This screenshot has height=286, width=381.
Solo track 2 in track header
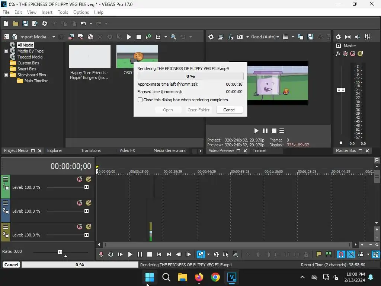pyautogui.click(x=89, y=203)
